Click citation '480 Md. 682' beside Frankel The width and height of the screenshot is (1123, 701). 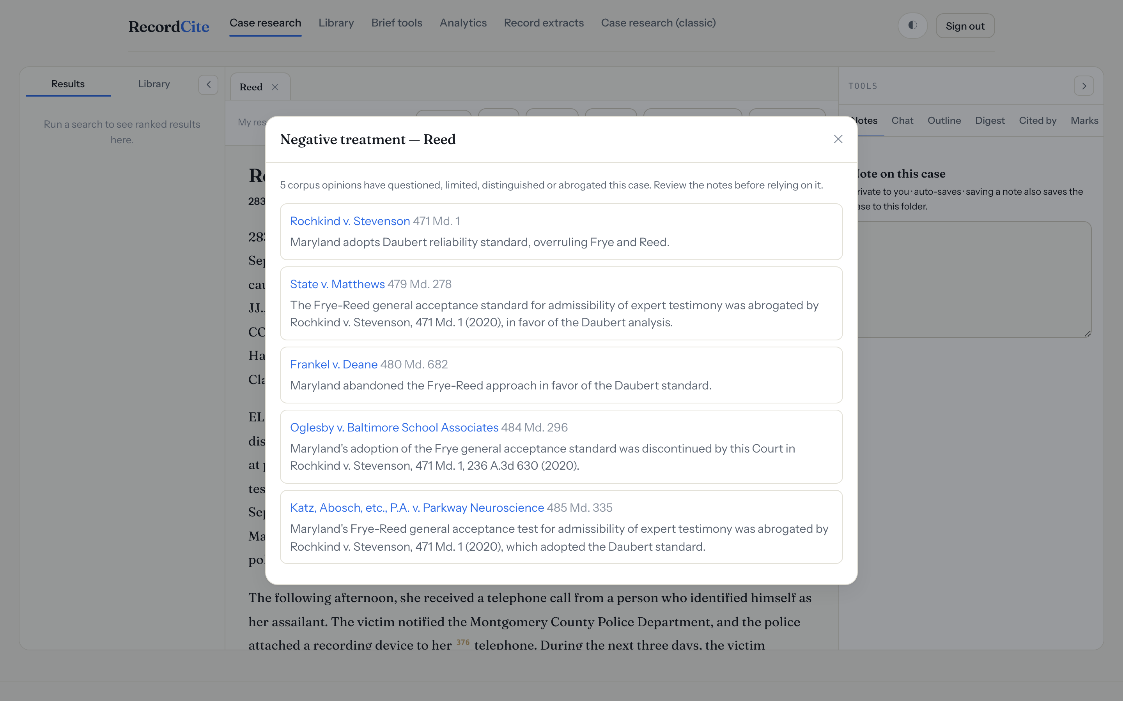pyautogui.click(x=414, y=365)
